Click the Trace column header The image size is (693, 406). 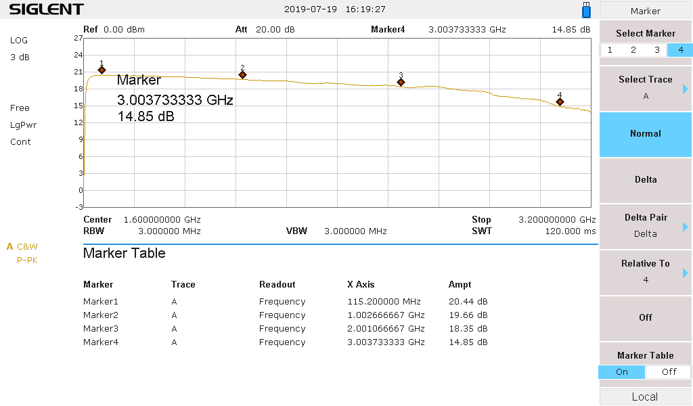click(x=183, y=284)
